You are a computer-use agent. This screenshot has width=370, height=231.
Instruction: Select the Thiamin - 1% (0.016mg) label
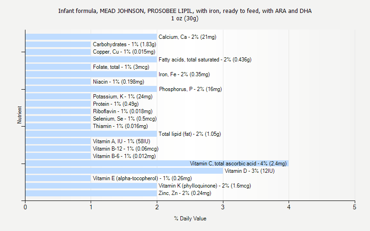click(x=120, y=126)
